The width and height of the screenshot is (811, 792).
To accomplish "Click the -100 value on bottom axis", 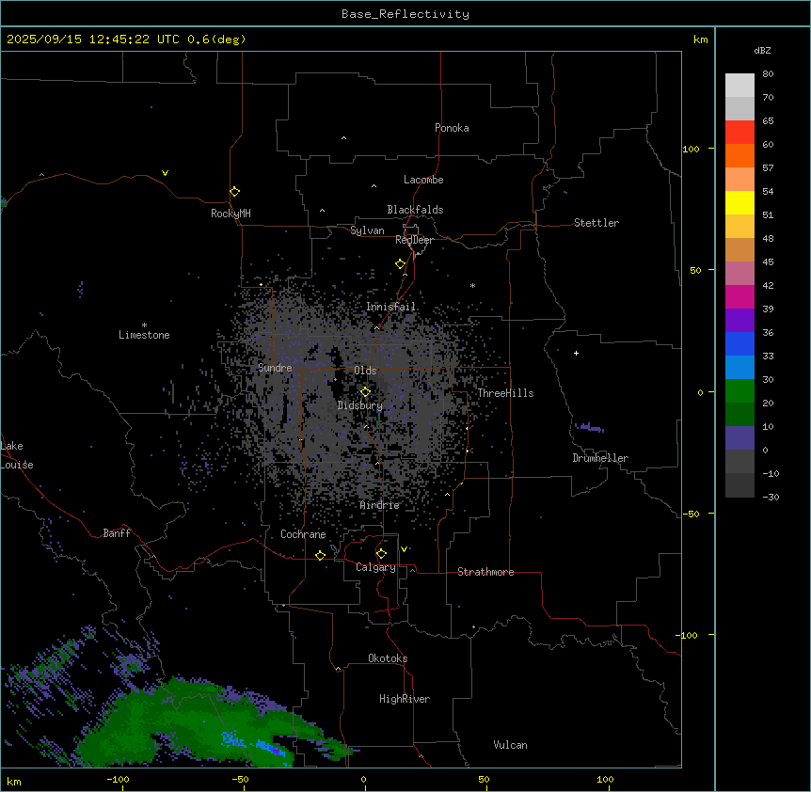I will [118, 779].
